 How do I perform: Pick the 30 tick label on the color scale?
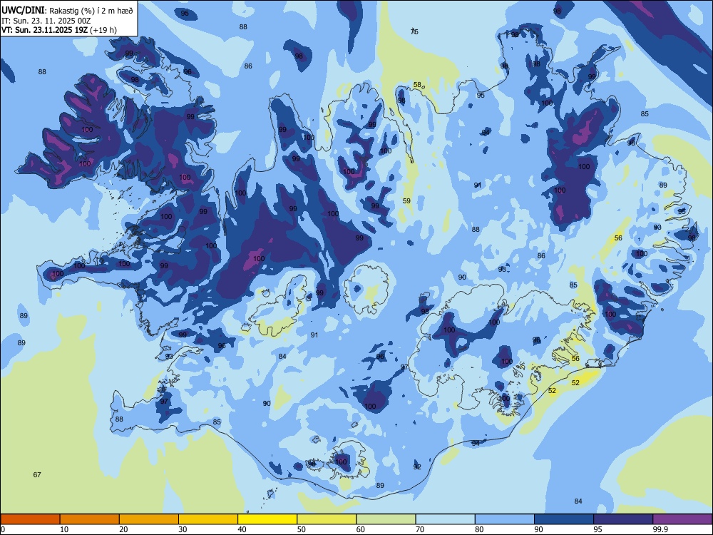coord(183,529)
